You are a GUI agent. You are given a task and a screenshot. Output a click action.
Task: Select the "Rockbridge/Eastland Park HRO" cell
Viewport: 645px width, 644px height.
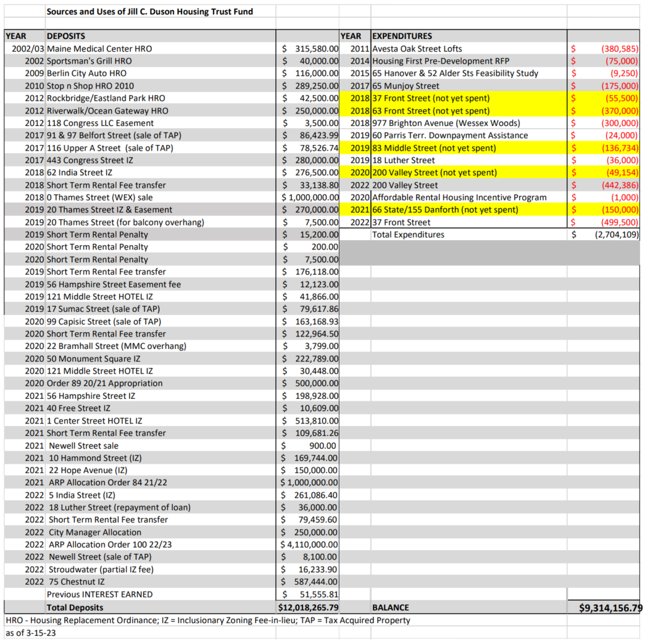pos(106,98)
